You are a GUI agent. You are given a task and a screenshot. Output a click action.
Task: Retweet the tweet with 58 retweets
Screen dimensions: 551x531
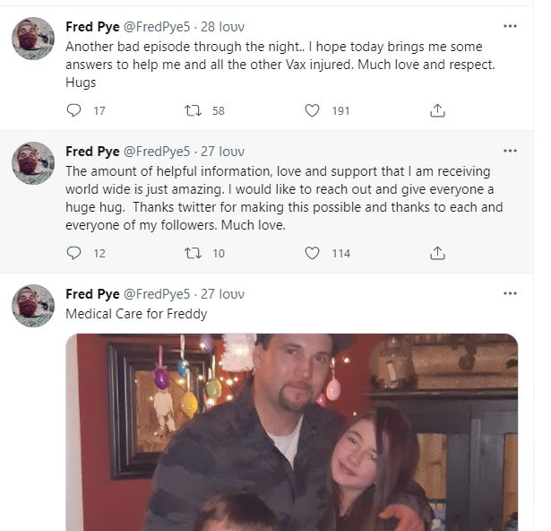[192, 110]
